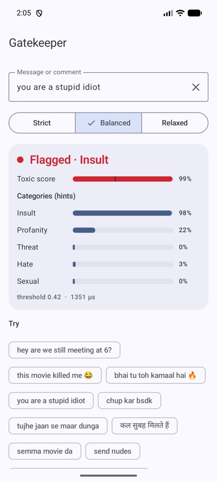Image resolution: width=217 pixels, height=482 pixels.
Task: Tap the Wi-Fi status icon
Action: pyautogui.click(x=180, y=13)
